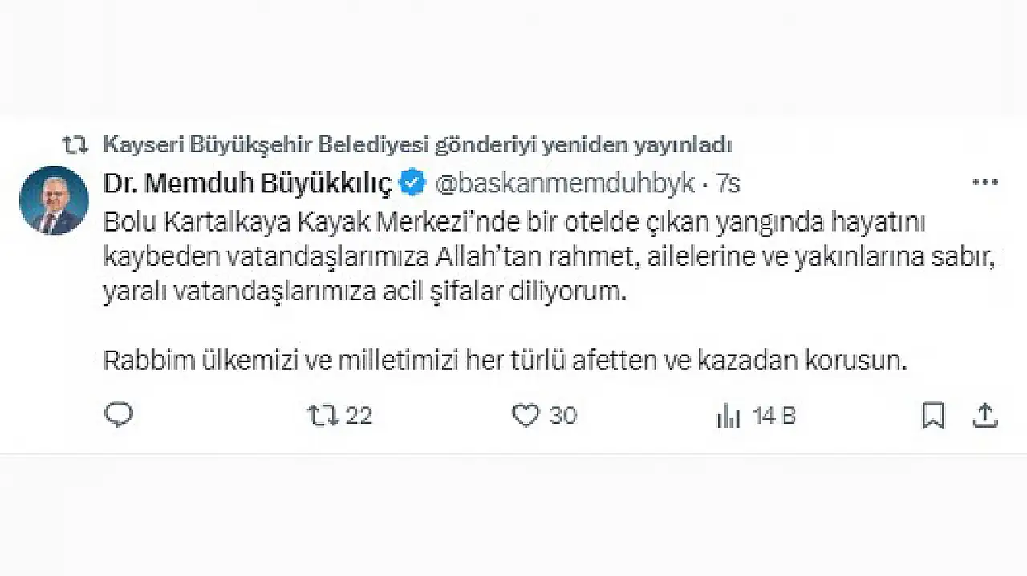Click the view count 14 B
Image resolution: width=1027 pixels, height=576 pixels.
(x=773, y=415)
